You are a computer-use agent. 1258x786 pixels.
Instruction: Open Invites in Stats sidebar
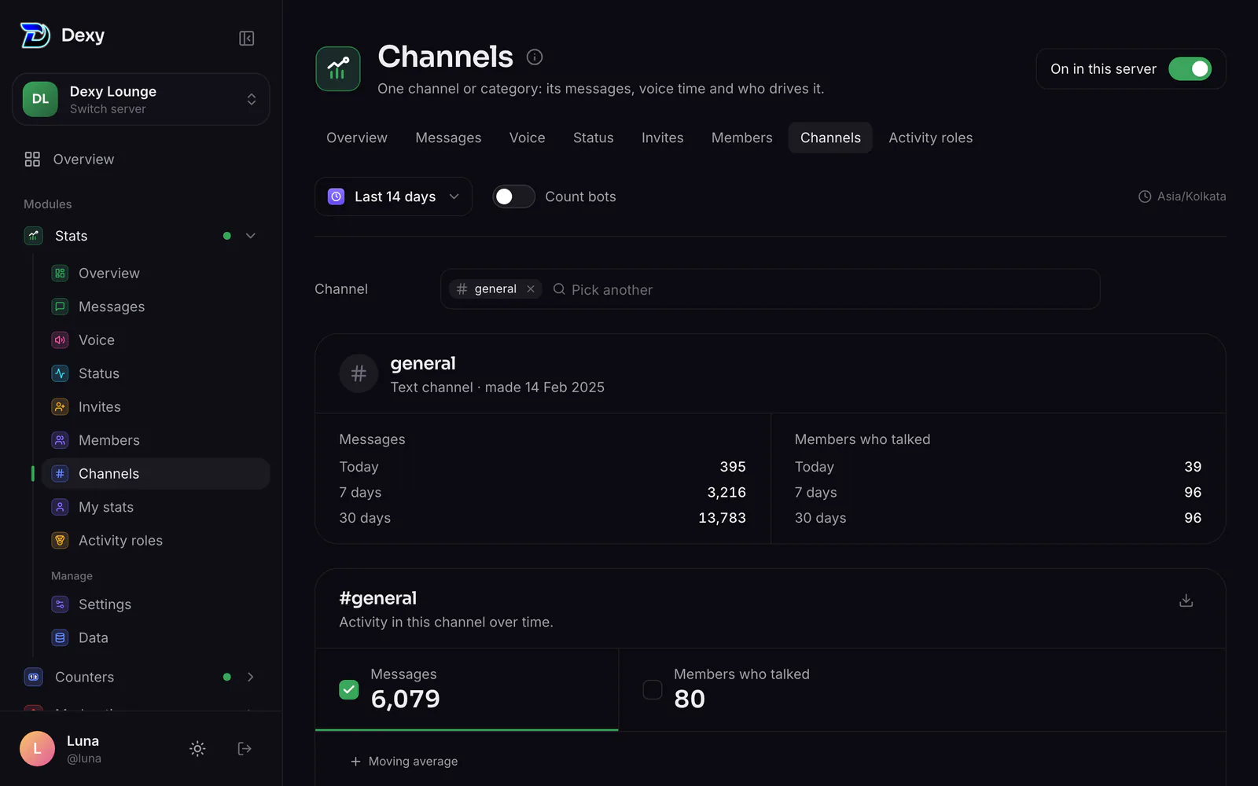point(156,407)
